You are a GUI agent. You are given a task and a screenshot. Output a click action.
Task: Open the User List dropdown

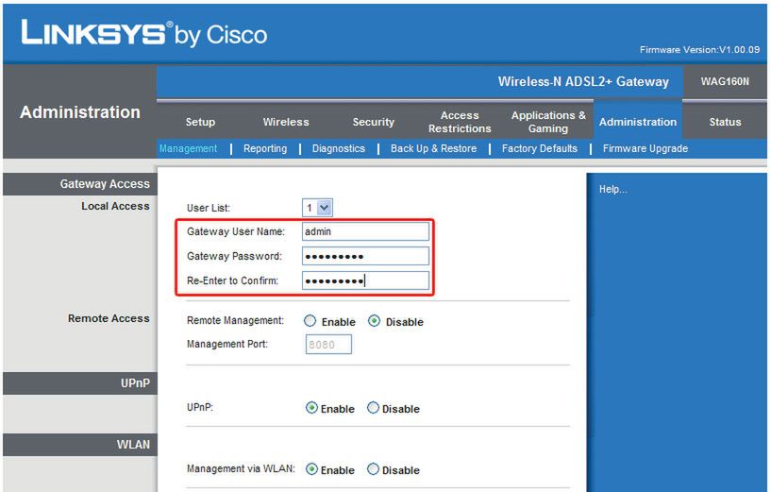[317, 208]
